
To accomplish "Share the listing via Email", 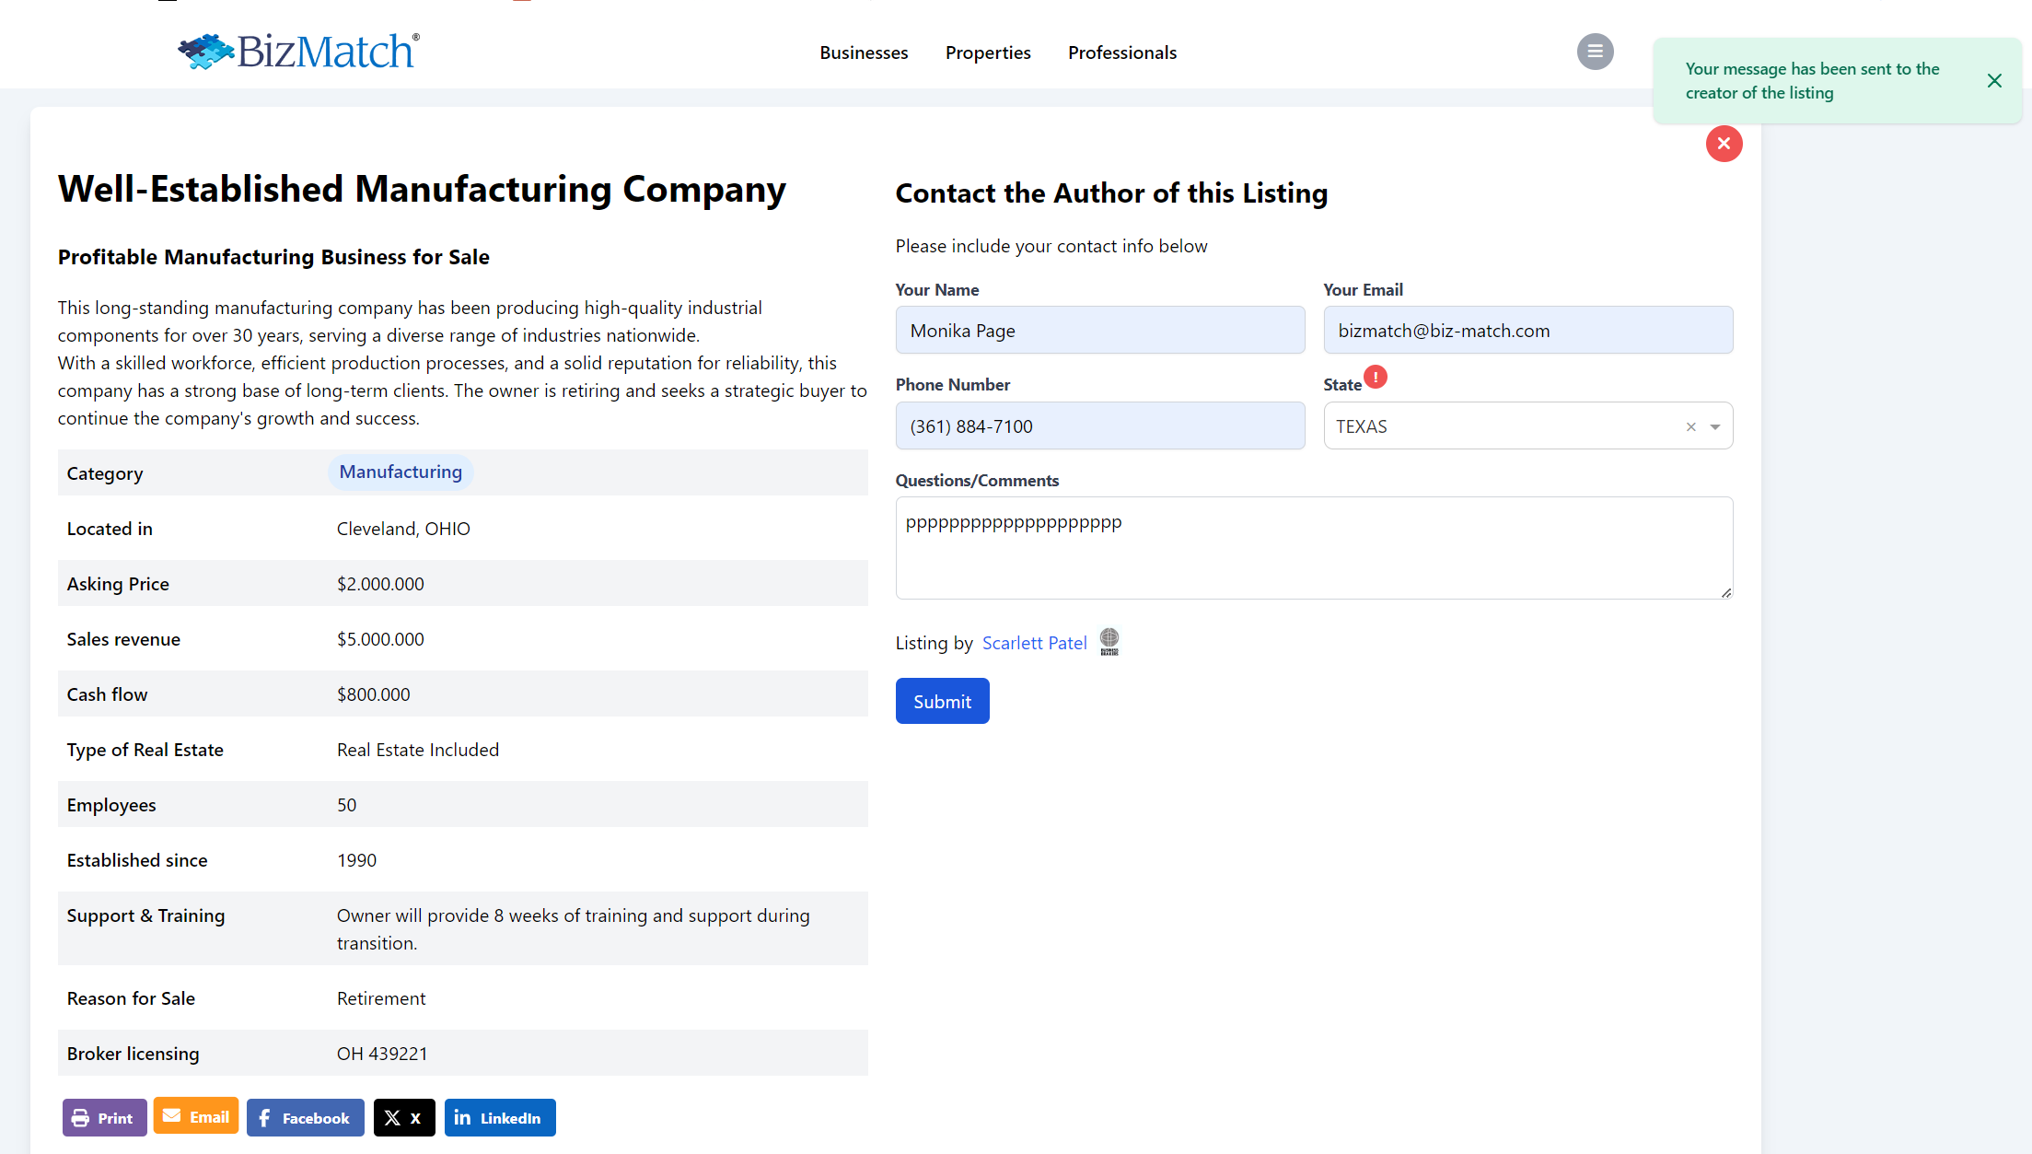I will 196,1116.
